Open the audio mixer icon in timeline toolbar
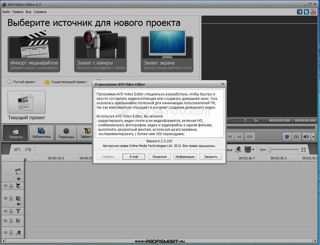 238,150
